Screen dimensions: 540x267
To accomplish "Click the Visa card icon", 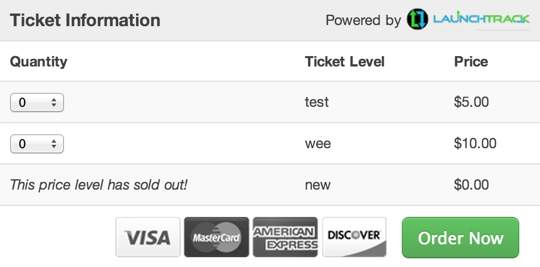I will (x=148, y=237).
